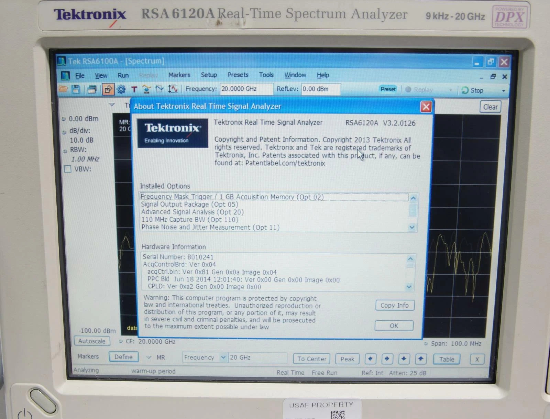Click the Define markers button
The height and width of the screenshot is (419, 550).
123,357
